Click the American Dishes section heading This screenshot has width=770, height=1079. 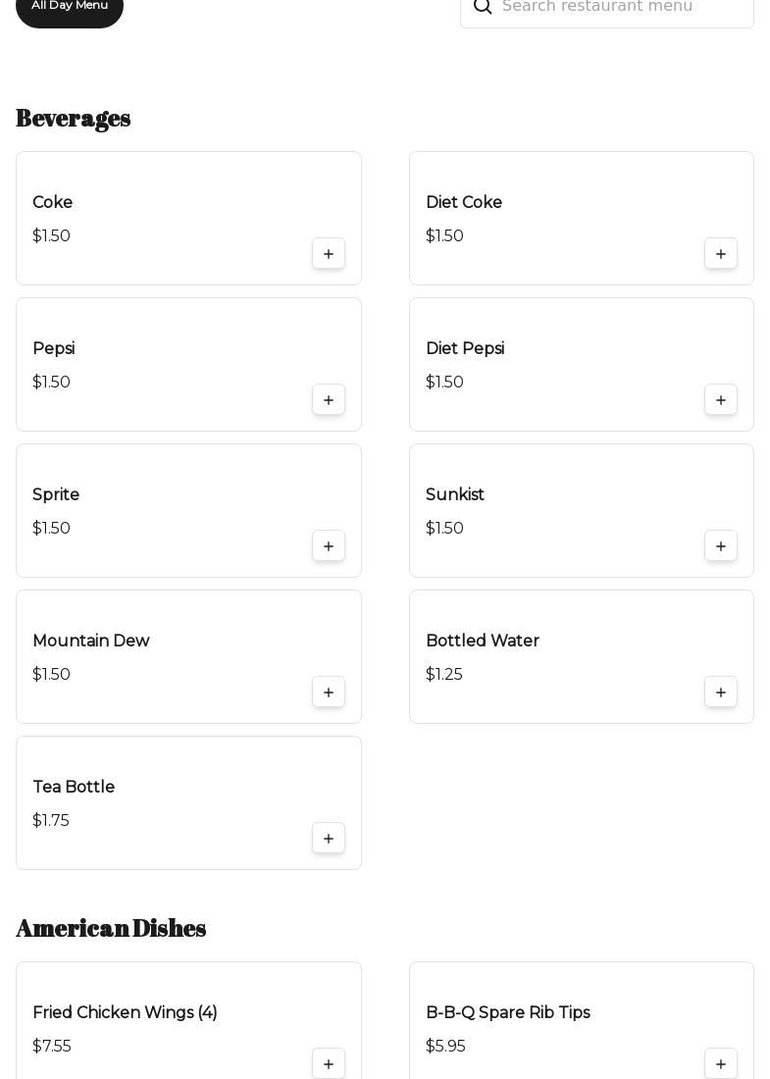[x=111, y=928]
